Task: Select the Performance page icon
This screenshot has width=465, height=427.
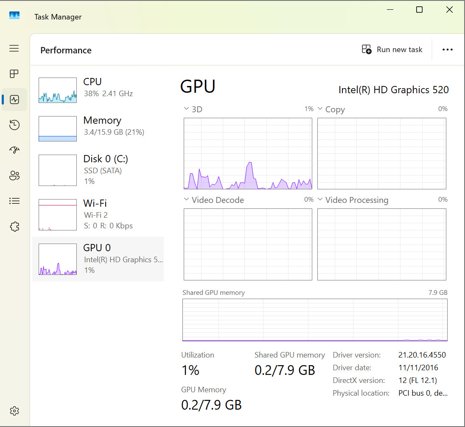Action: click(14, 100)
